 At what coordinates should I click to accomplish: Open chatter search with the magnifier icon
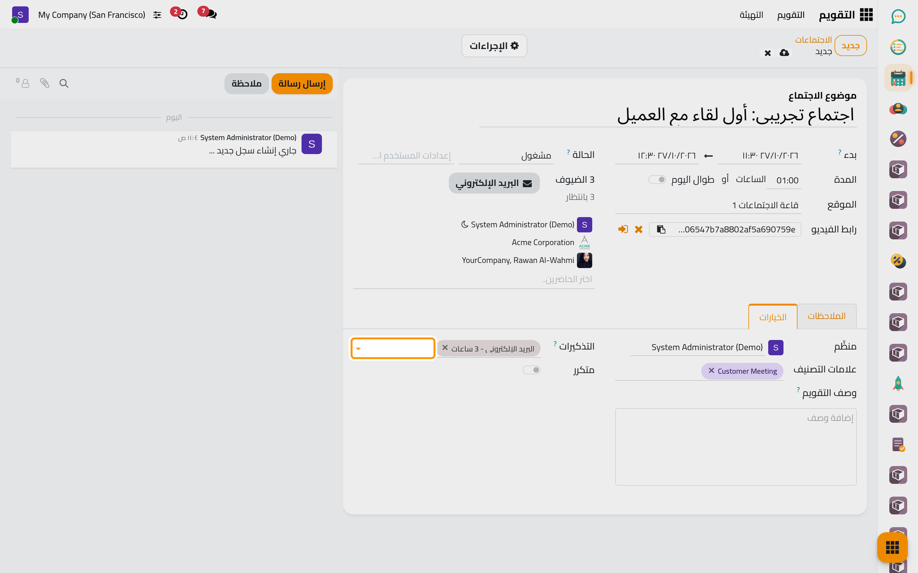[64, 84]
